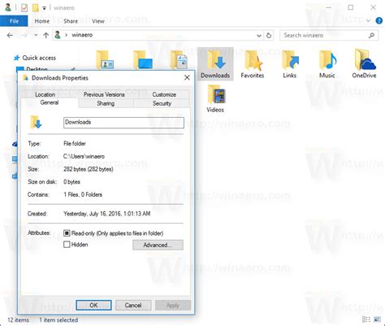Switch to Details view icon in status bar

coord(366,319)
